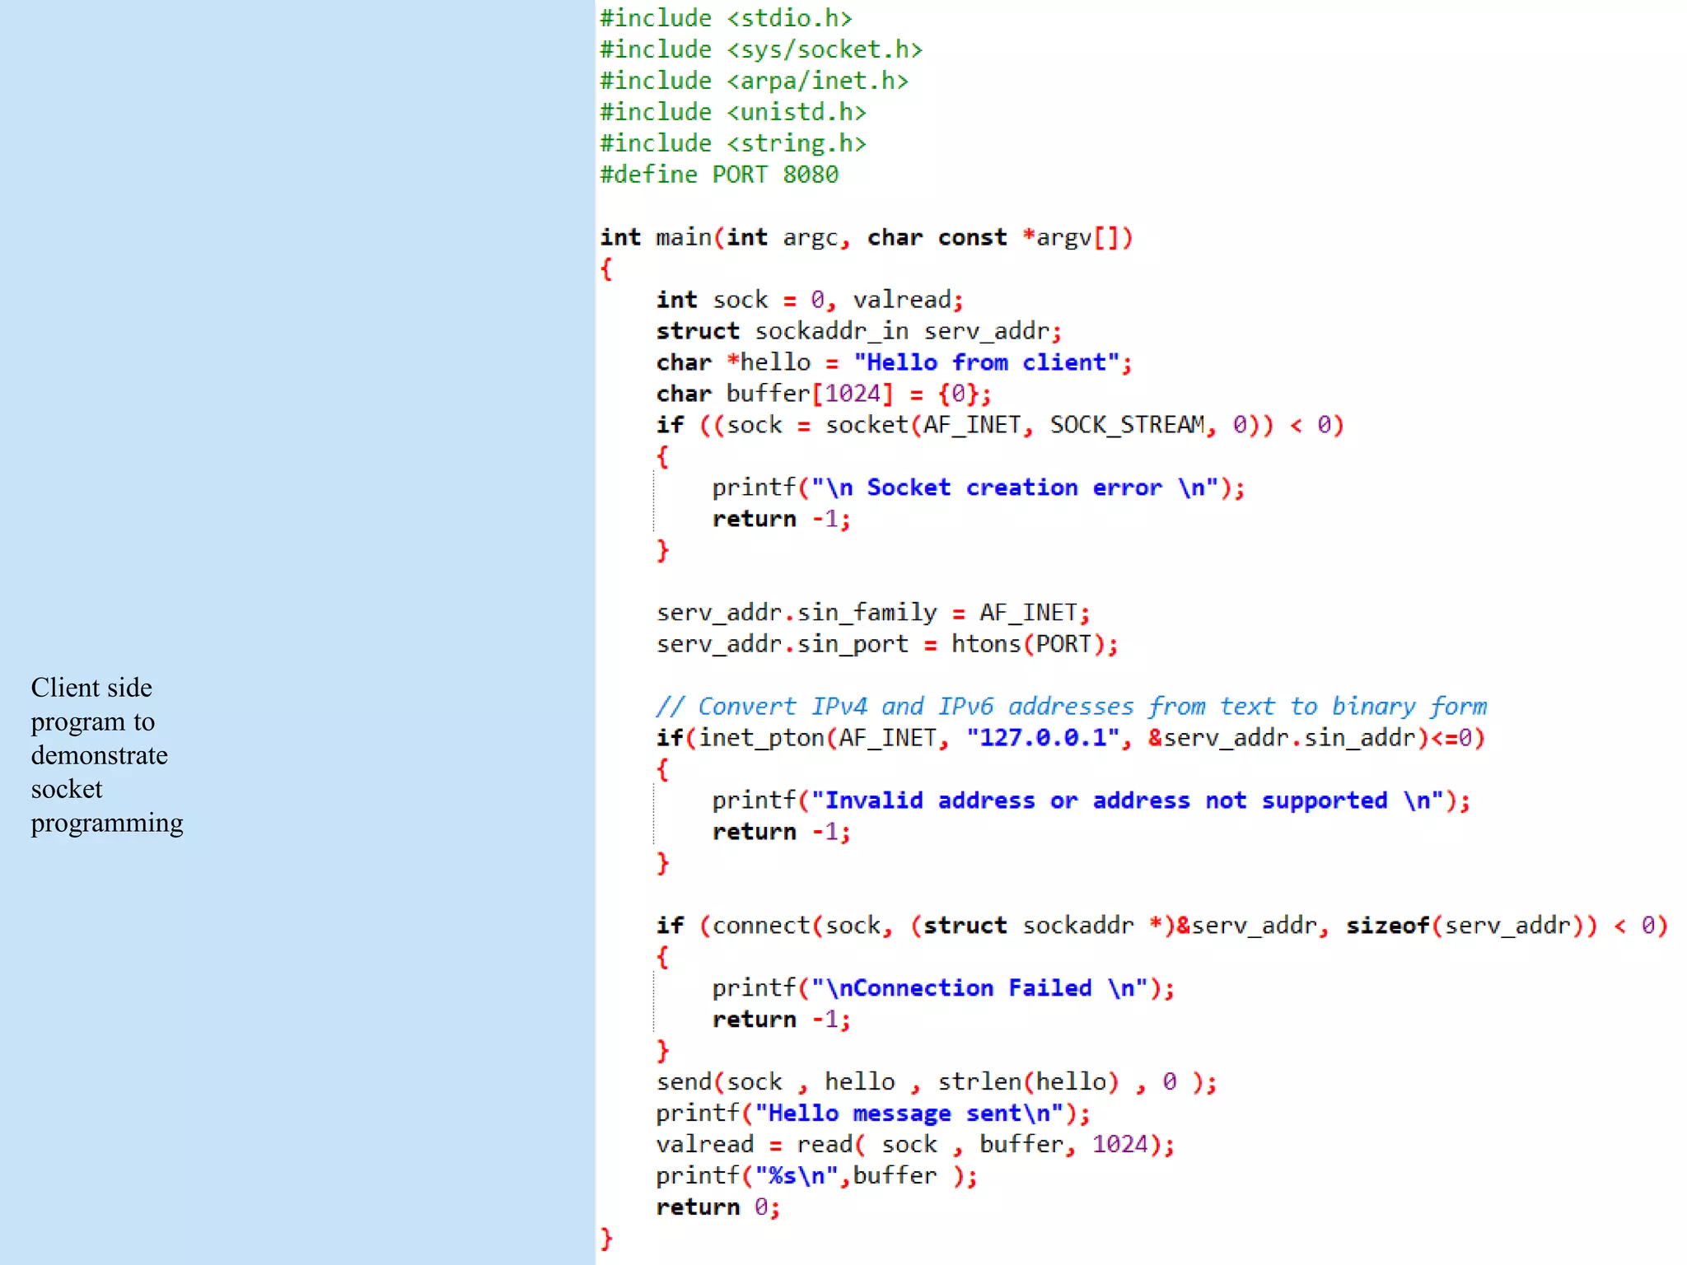Click the '#include <arpa/inet.h>' line
Viewport: 1687px width, 1265px height.
coord(754,81)
